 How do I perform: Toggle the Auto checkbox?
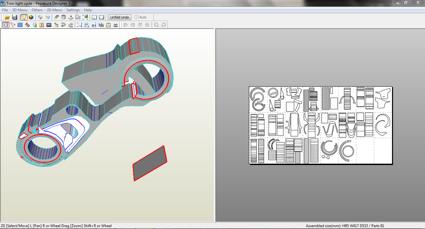click(x=137, y=17)
